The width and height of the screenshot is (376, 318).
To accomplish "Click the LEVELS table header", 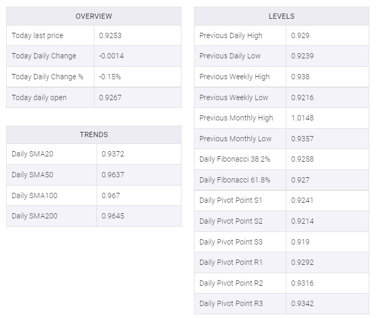I will click(281, 16).
